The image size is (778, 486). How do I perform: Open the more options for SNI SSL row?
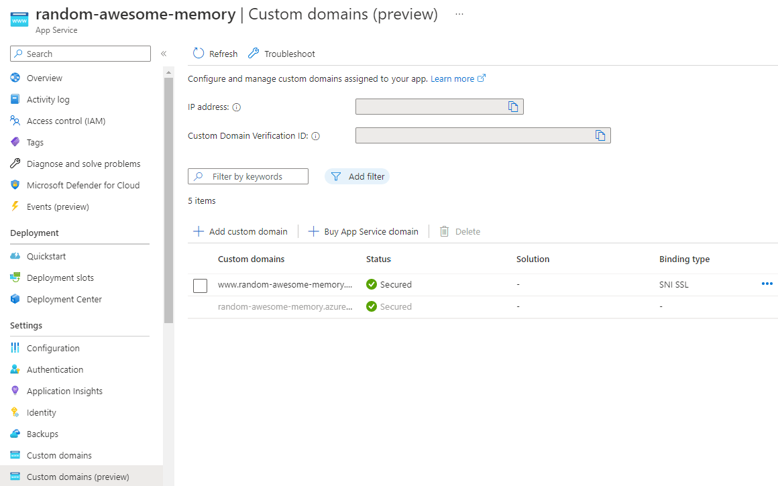(767, 284)
